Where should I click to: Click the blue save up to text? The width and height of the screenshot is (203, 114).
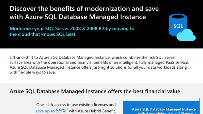[x=45, y=111]
